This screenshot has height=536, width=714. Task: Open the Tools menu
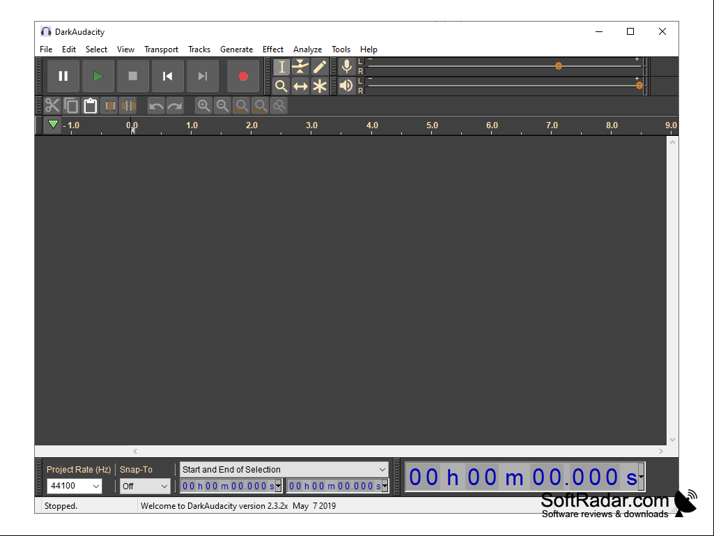click(341, 49)
